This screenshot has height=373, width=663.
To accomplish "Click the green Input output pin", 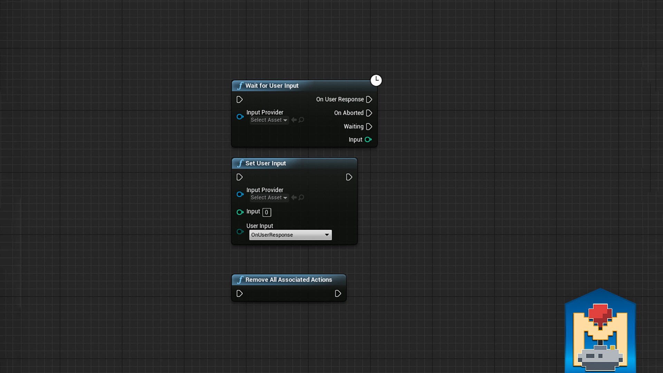I will pos(368,140).
